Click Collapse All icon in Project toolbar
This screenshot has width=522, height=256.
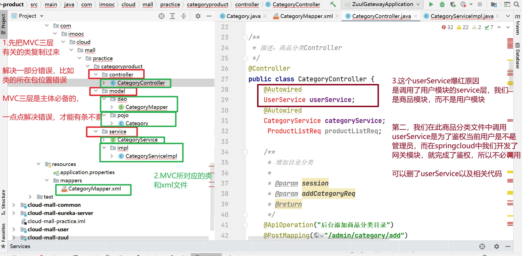click(184, 16)
